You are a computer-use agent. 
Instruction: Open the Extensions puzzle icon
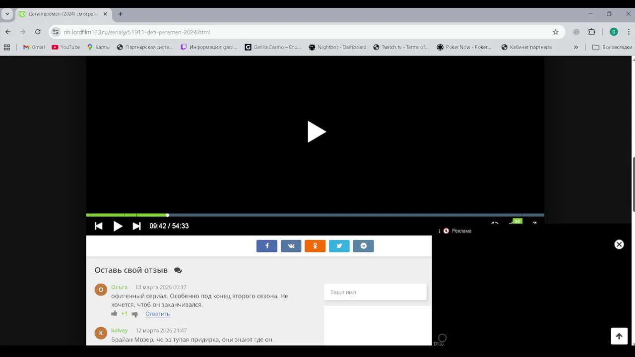pyautogui.click(x=592, y=32)
